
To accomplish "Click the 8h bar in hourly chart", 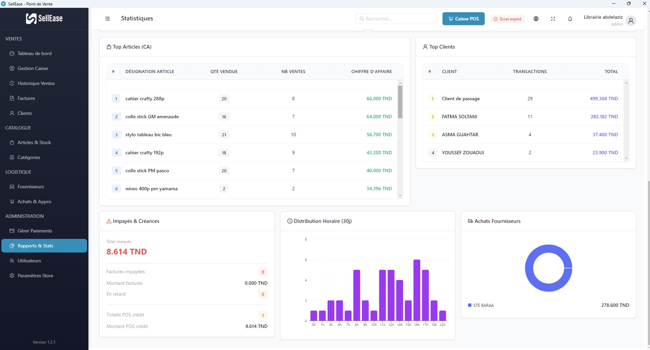I will pyautogui.click(x=356, y=295).
